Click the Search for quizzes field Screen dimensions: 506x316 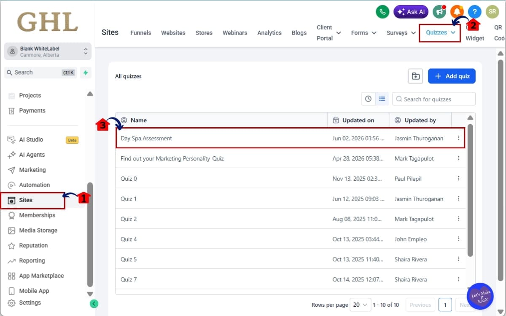[434, 99]
